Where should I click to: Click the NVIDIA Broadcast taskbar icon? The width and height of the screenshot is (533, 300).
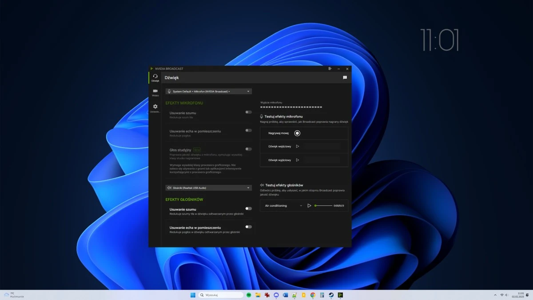point(341,295)
